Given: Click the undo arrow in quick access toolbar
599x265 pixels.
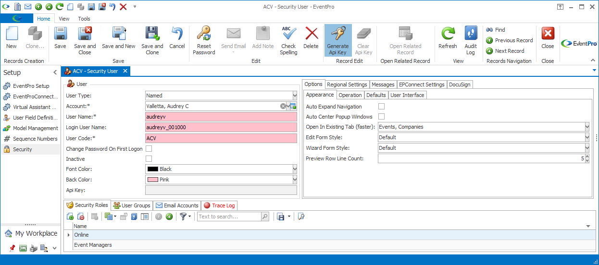Looking at the screenshot, I should click(x=112, y=7).
